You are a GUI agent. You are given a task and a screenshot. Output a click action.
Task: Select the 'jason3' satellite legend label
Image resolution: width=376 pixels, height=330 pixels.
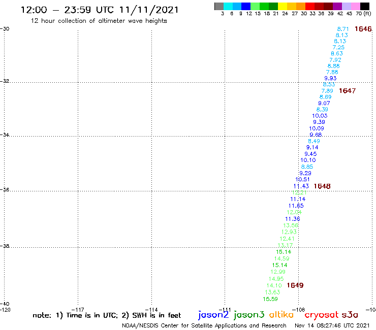249,315
